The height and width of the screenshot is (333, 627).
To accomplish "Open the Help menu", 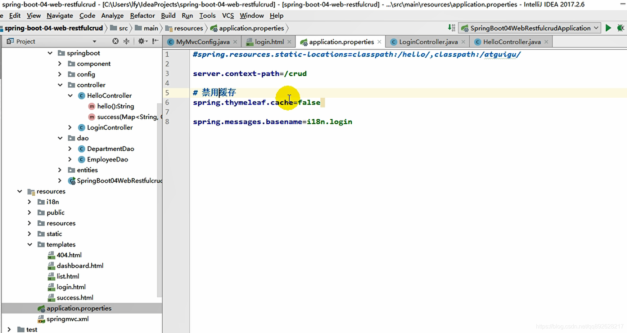I will (276, 15).
